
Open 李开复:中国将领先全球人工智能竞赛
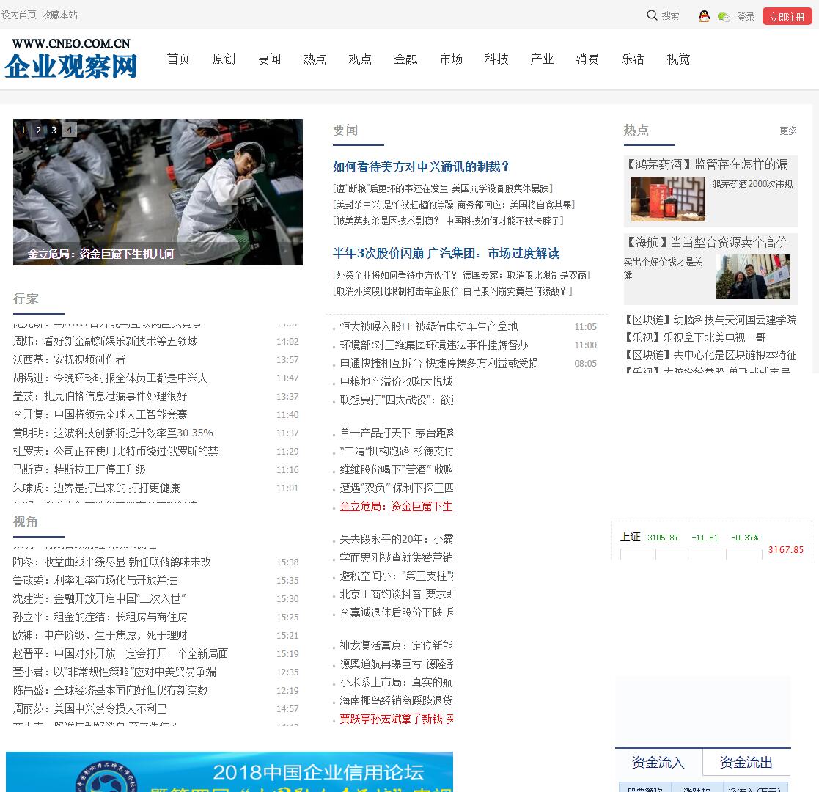(100, 414)
